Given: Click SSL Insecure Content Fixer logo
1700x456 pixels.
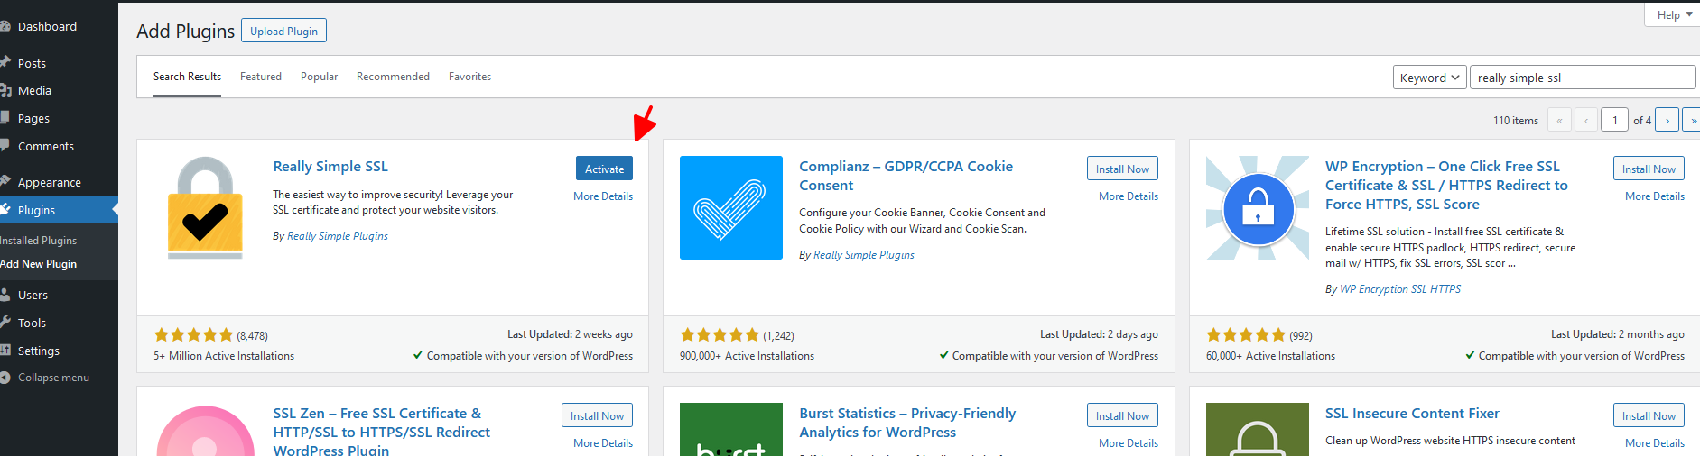Looking at the screenshot, I should pyautogui.click(x=1258, y=430).
